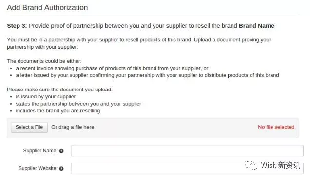This screenshot has height=179, width=310.
Task: Click the bold 'Step 3:' label
Action: click(17, 26)
